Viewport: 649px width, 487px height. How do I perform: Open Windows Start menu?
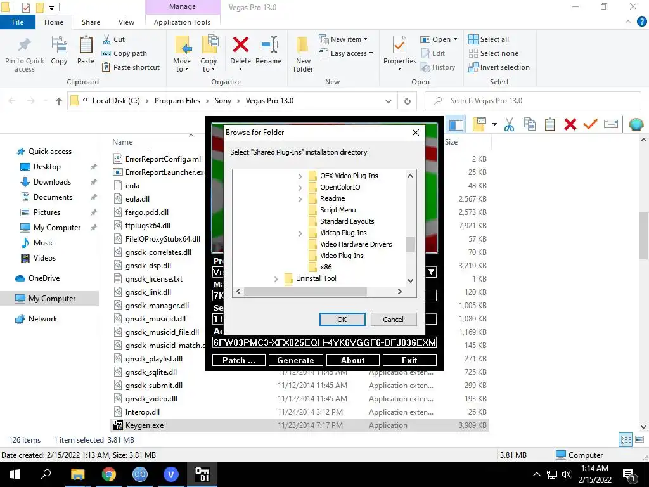15,474
